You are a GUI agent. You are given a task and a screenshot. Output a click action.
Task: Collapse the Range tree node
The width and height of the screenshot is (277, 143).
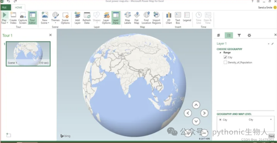[220, 52]
